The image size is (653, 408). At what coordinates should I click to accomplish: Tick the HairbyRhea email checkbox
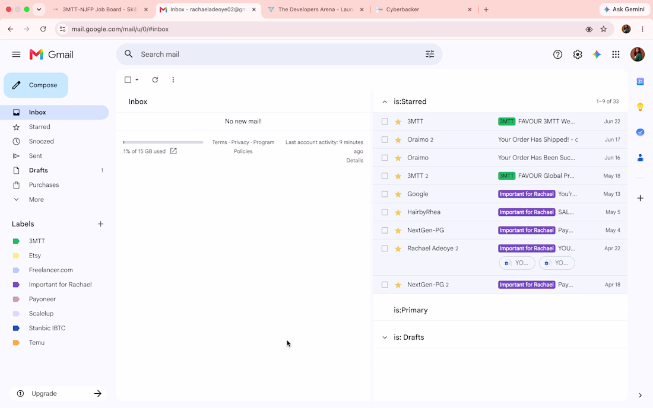[x=385, y=212]
